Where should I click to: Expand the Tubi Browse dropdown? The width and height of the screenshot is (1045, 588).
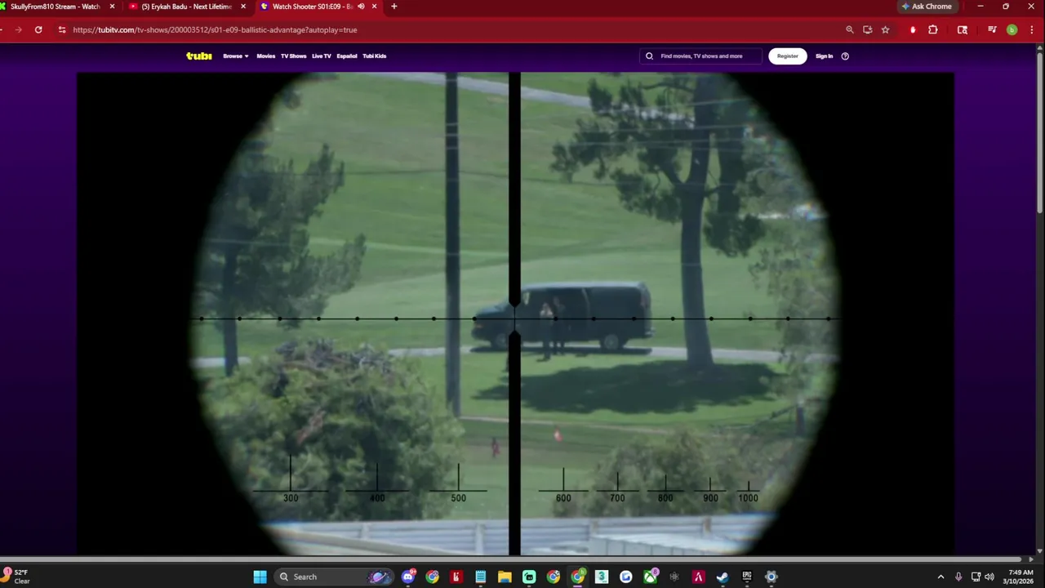[x=236, y=56]
